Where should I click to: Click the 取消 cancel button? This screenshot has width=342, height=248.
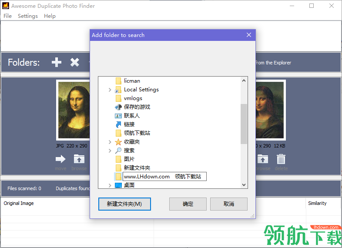[229, 204]
